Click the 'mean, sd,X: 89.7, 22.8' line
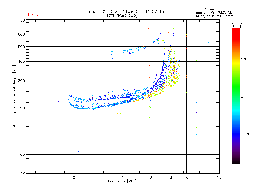258x193 pixels. 214,16
